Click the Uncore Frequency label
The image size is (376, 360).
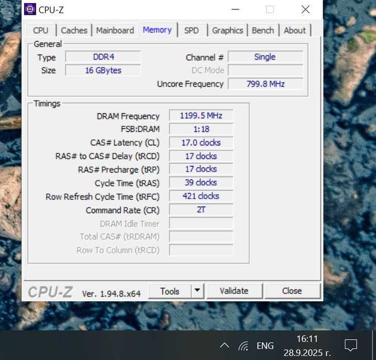(190, 84)
